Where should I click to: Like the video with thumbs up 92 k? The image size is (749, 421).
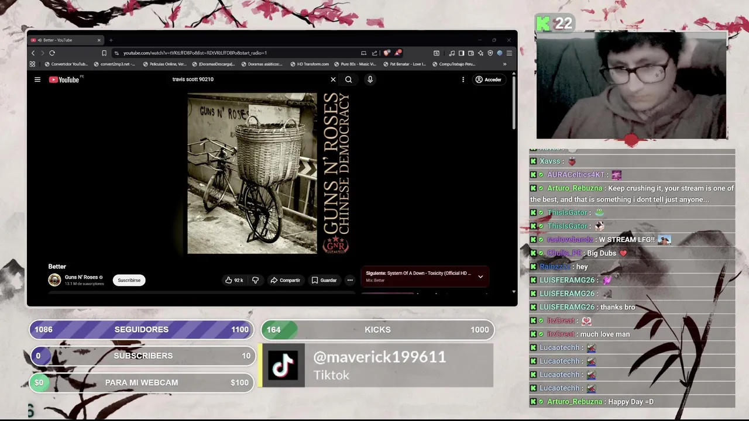coord(234,280)
